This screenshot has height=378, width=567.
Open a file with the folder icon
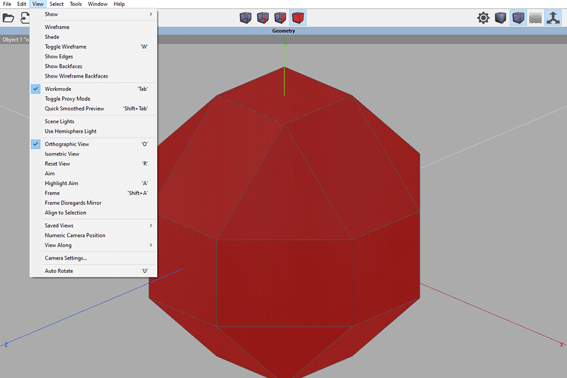point(8,18)
